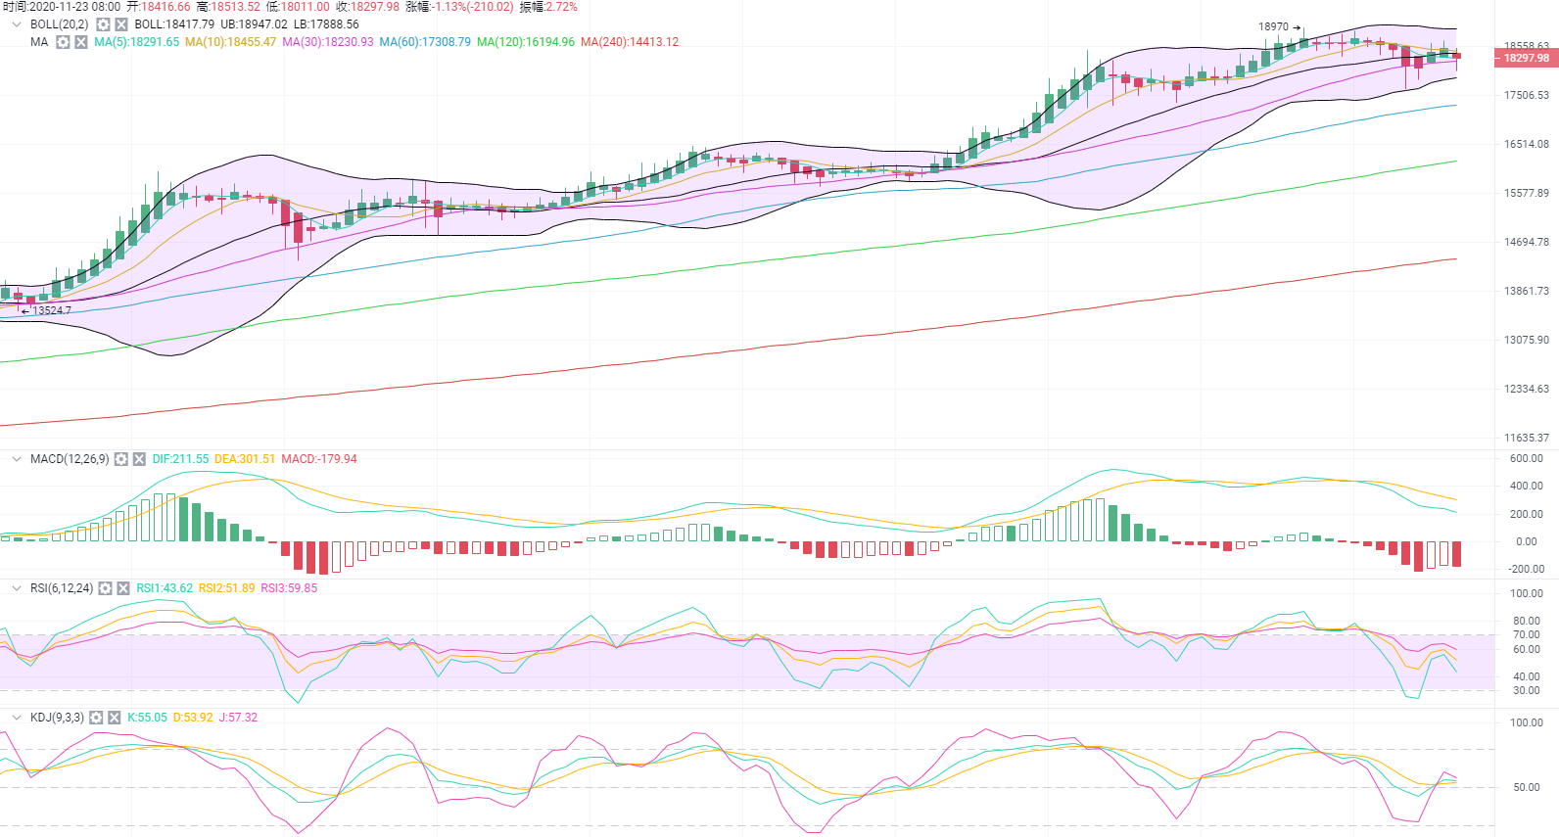The image size is (1559, 837).
Task: Remove the MA indicator with X
Action: (81, 42)
